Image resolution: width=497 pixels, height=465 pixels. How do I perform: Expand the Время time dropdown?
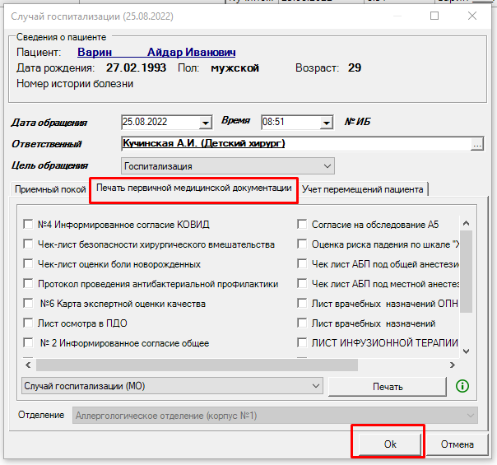(325, 123)
